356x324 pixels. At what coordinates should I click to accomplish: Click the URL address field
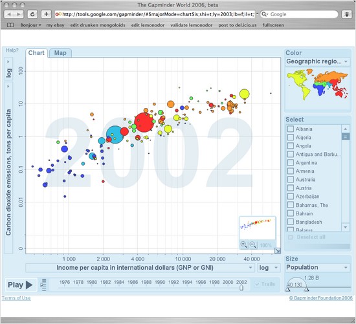coord(155,14)
